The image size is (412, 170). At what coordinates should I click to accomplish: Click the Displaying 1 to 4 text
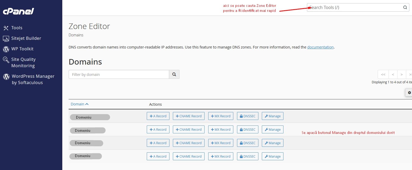[392, 82]
